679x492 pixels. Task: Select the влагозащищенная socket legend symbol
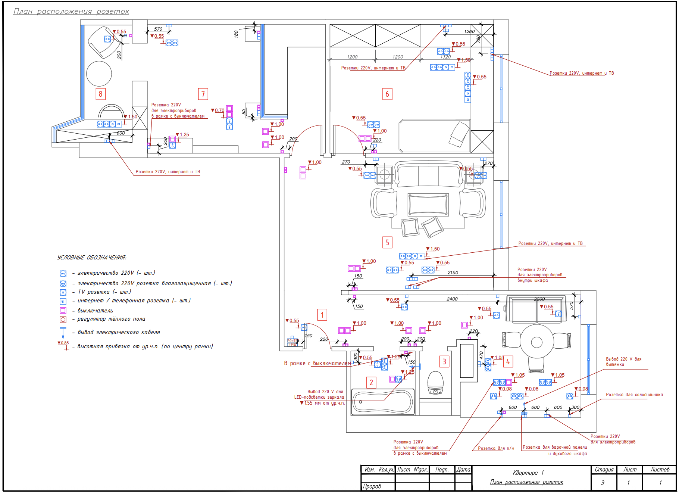coord(63,283)
